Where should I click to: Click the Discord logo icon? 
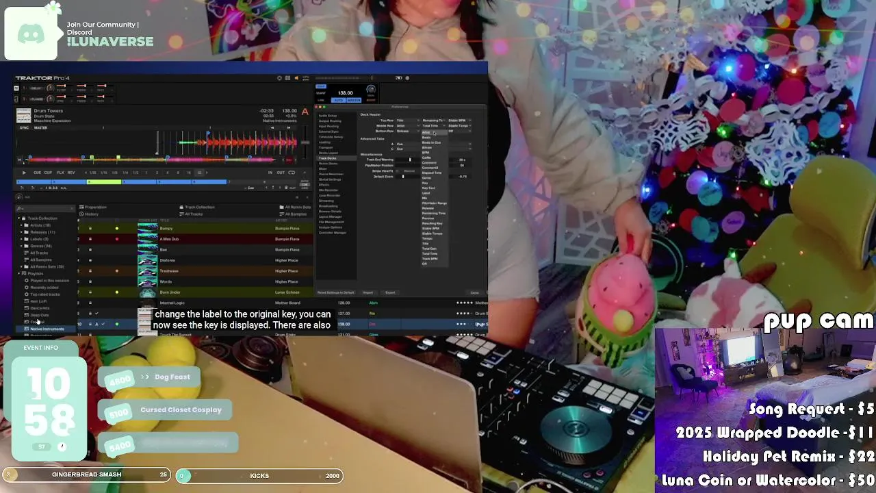point(31,34)
